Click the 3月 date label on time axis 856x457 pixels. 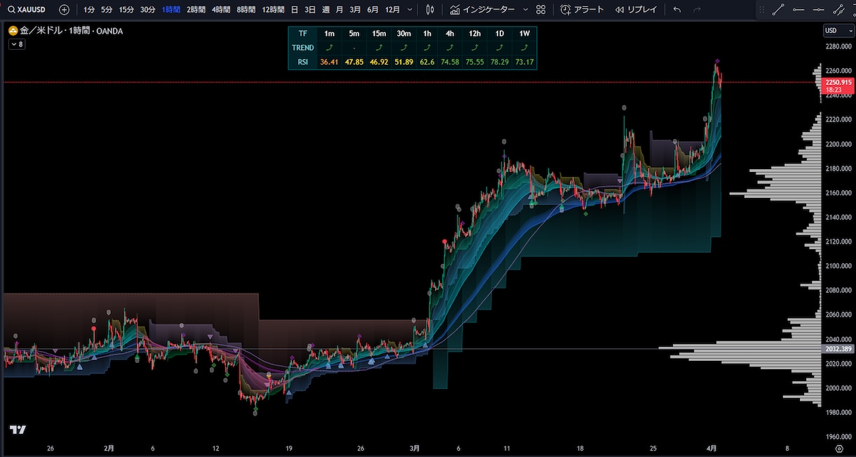(415, 448)
